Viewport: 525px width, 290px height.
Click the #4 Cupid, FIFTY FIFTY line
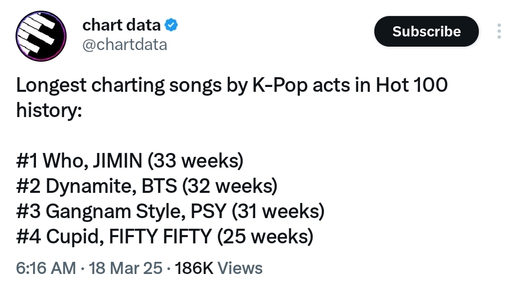[165, 237]
